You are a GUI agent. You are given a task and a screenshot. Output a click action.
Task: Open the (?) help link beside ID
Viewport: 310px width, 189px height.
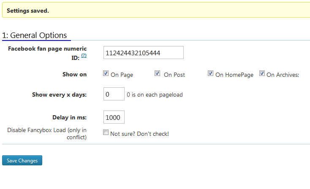click(x=84, y=56)
